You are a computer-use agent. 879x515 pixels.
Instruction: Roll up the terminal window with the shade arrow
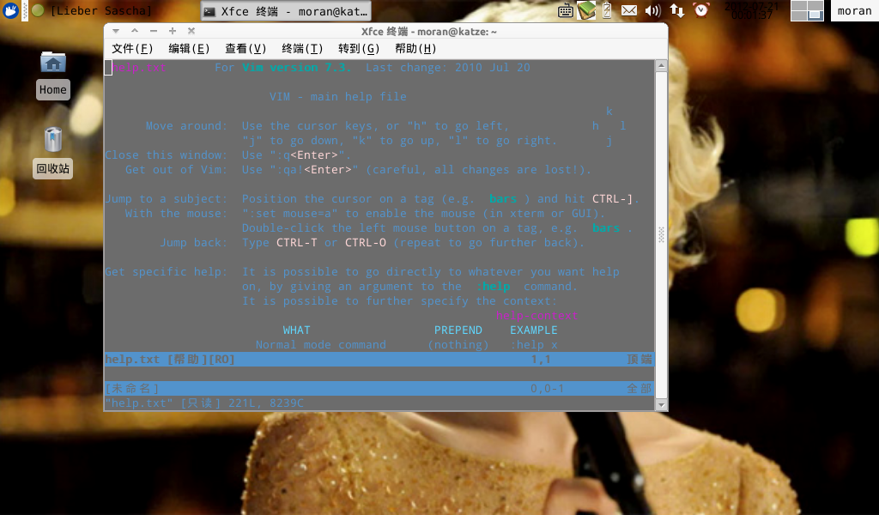coord(135,32)
